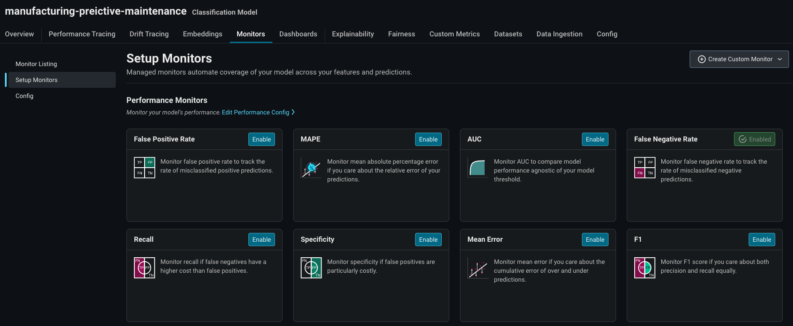Click the manufacturing-preictive-maintenance model title
Image resolution: width=793 pixels, height=326 pixels.
coord(96,11)
